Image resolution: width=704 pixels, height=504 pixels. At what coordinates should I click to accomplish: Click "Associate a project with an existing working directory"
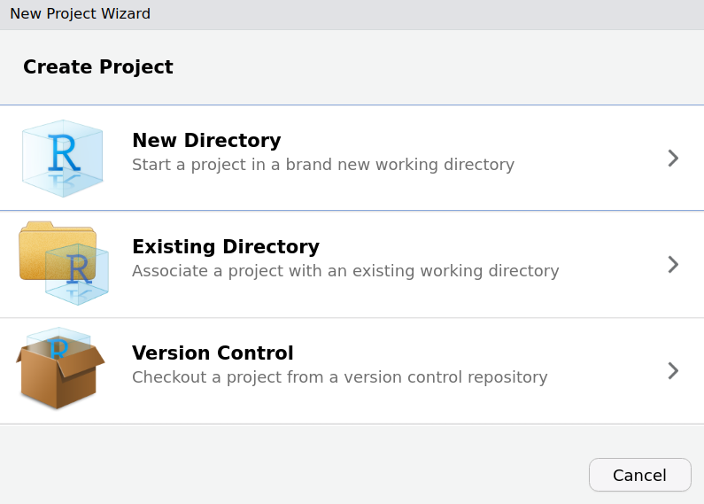pos(345,271)
